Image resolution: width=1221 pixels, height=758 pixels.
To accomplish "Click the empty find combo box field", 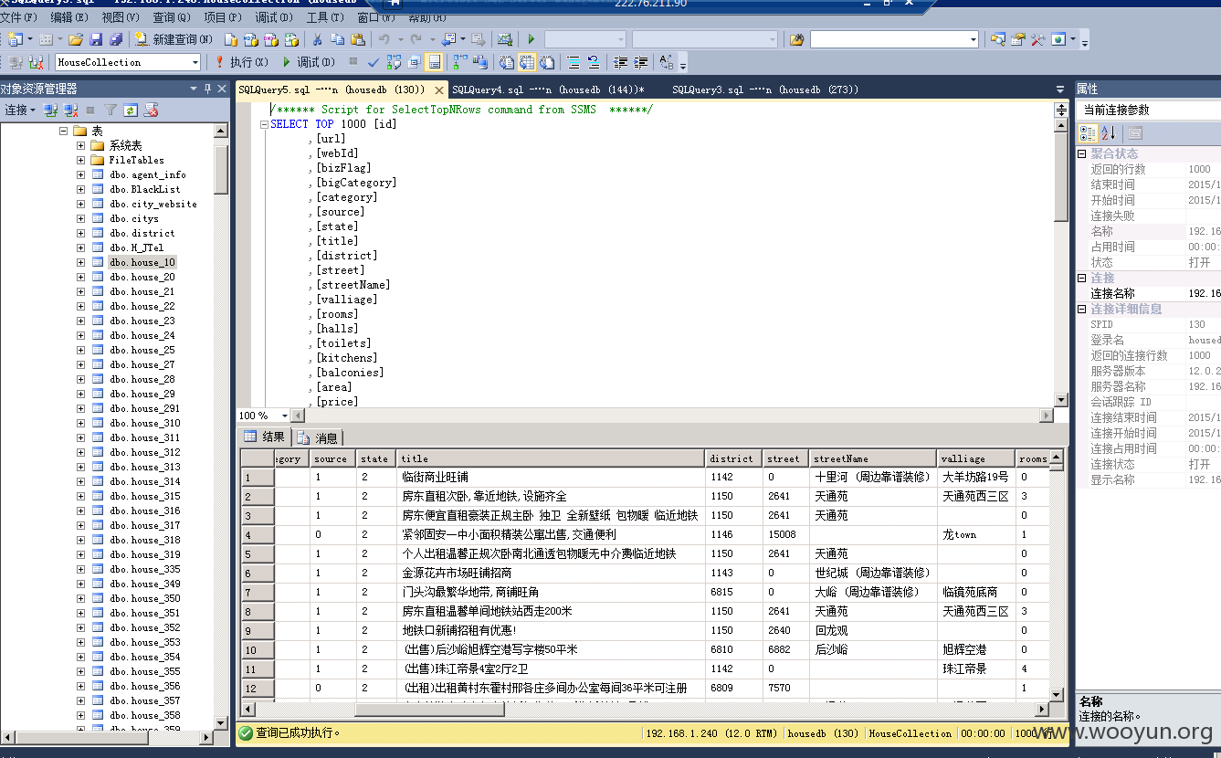I will click(x=894, y=39).
